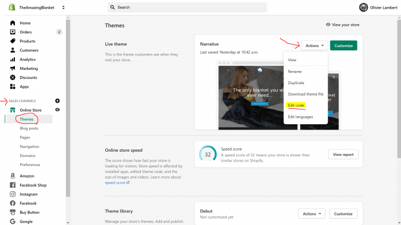Click the Amazon sales channel icon

(x=13, y=176)
